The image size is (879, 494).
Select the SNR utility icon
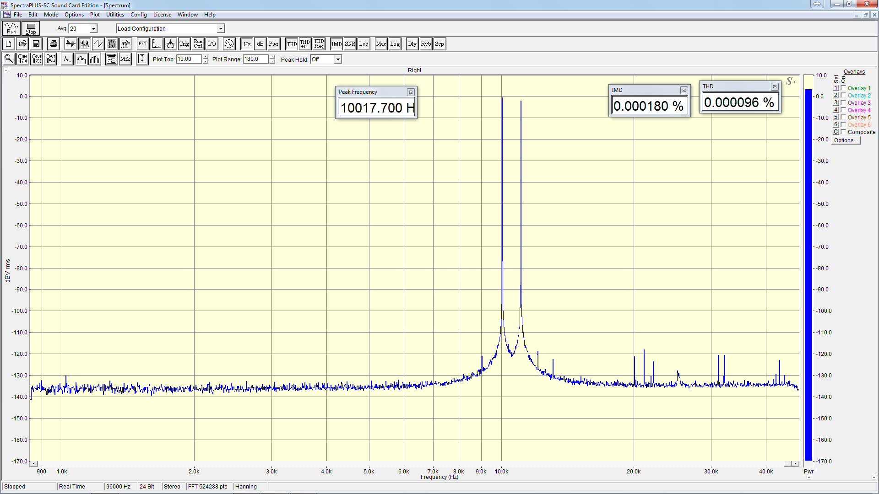(x=350, y=44)
